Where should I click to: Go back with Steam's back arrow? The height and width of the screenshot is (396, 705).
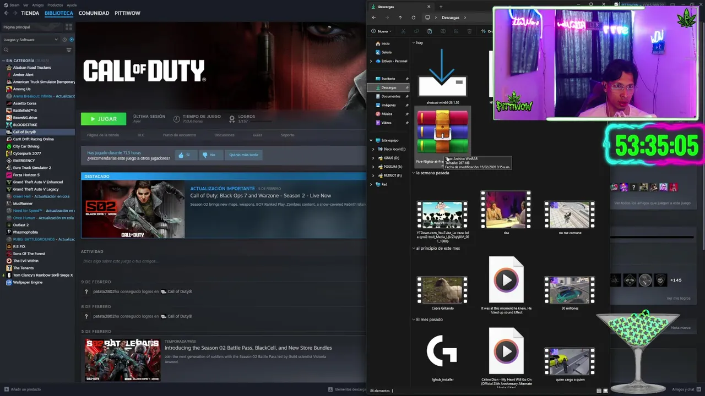point(6,13)
